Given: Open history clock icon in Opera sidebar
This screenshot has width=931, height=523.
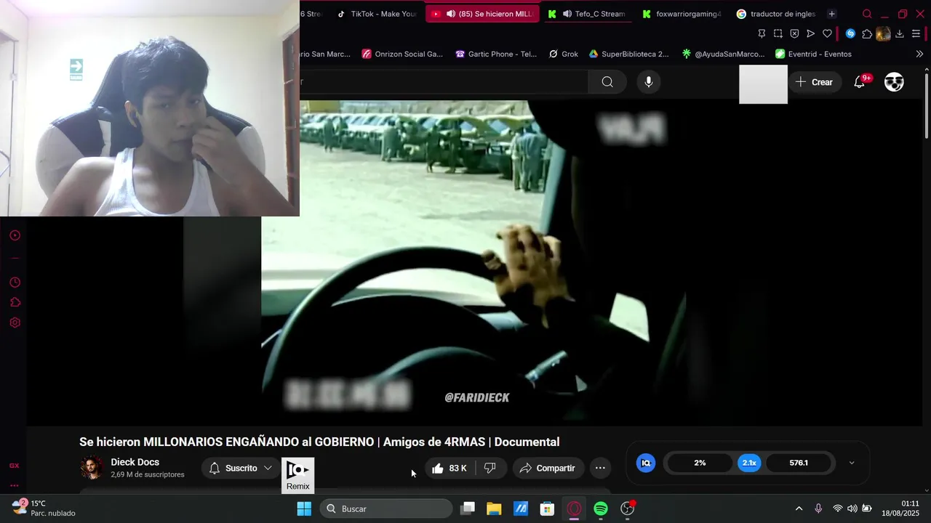Looking at the screenshot, I should click(x=15, y=283).
